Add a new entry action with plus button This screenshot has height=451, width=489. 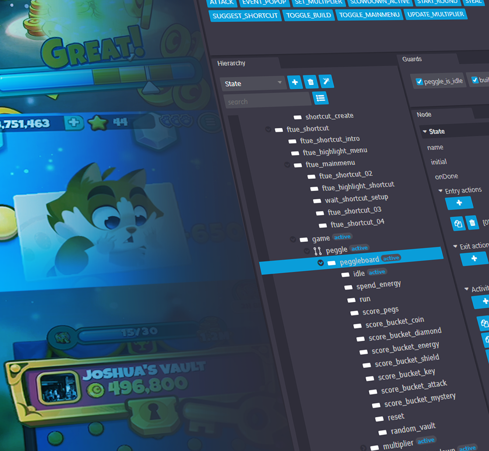click(x=459, y=203)
